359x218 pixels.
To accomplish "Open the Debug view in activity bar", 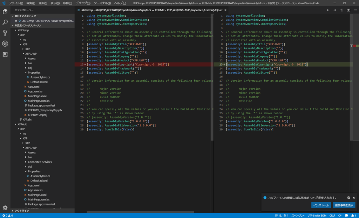I will pos(5,43).
